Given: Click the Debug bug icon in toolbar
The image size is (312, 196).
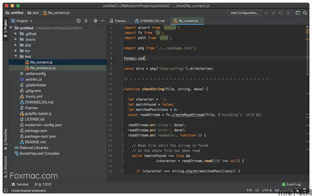Looking at the screenshot, I should tap(274, 13).
